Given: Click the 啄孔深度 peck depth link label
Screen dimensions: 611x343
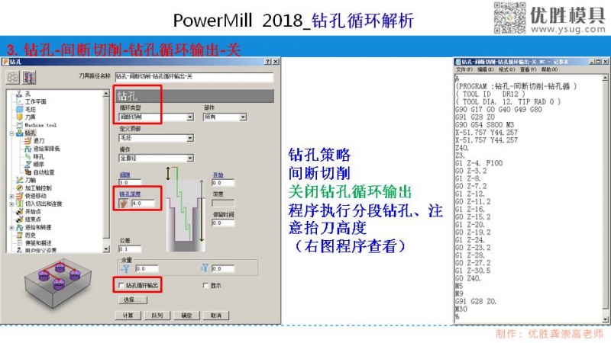Looking at the screenshot, I should pos(130,194).
